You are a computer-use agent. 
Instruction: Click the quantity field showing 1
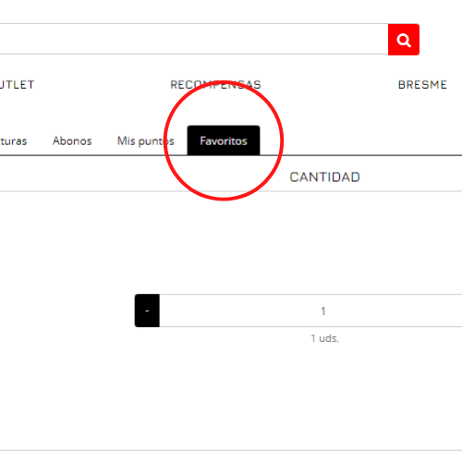coord(310,310)
